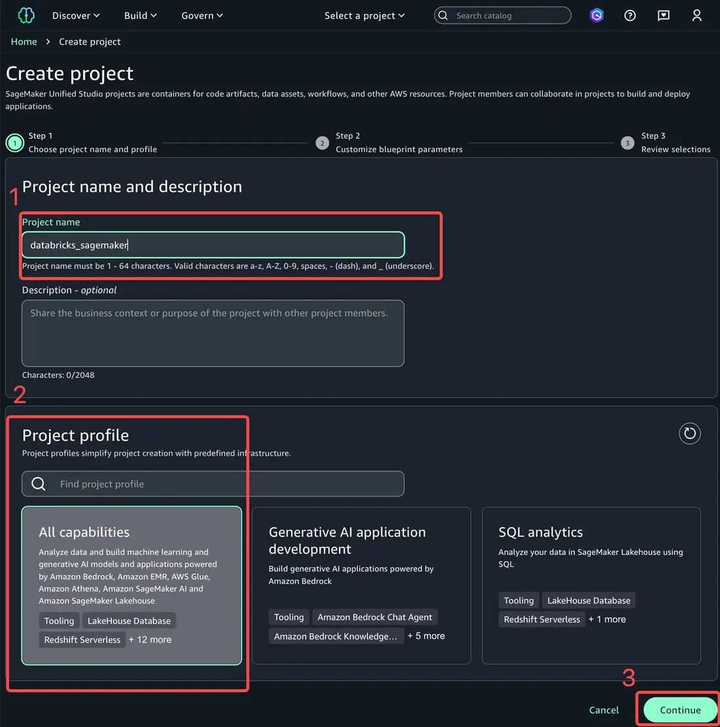Click the Project profile heading

[x=75, y=435]
